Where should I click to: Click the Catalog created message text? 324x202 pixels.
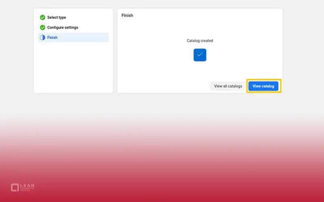coord(200,41)
